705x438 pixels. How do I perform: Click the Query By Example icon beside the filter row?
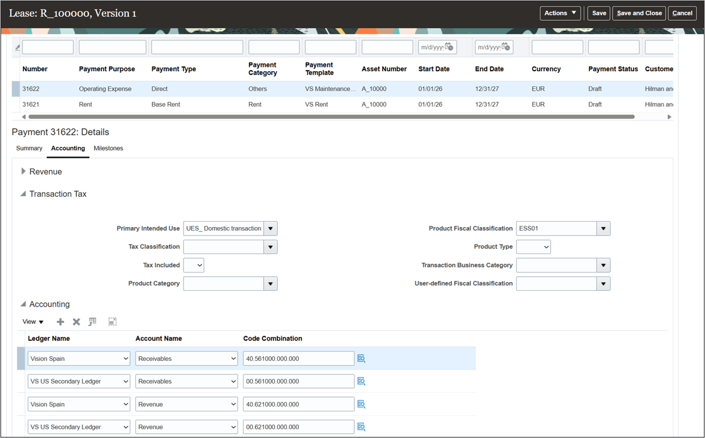16,47
